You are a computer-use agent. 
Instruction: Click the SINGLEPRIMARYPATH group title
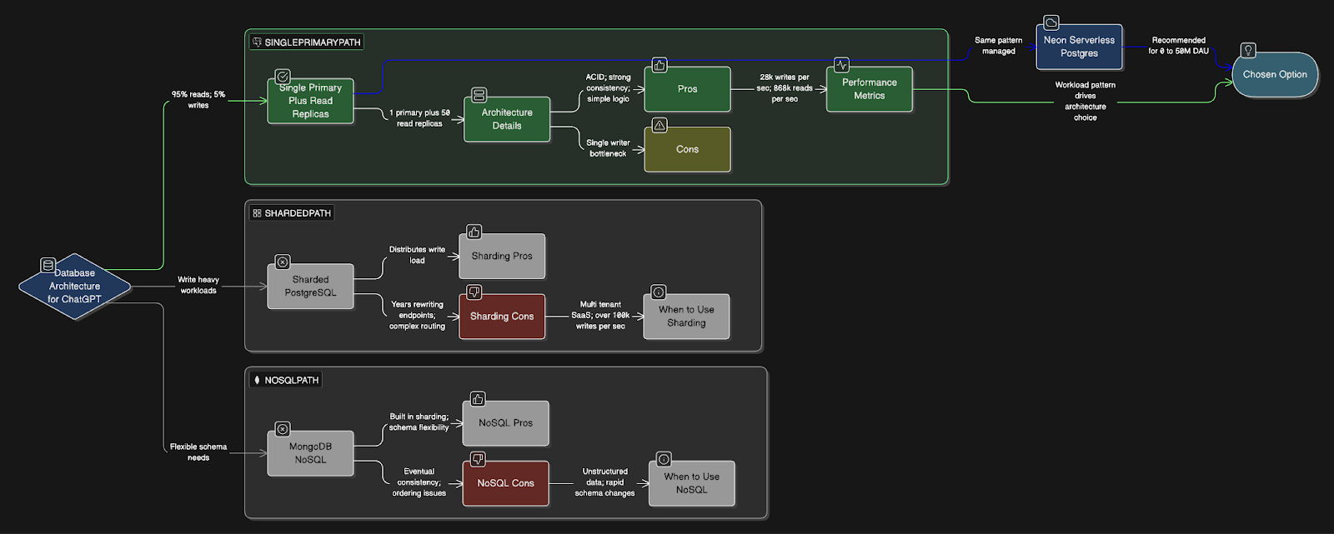tap(313, 42)
